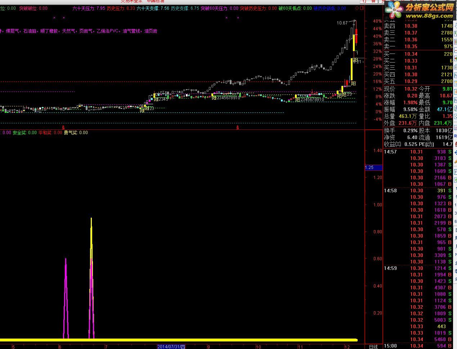The width and height of the screenshot is (457, 349).
Task: Click the 勇气奖: 0.00 sub-indicator label
Action: point(76,133)
